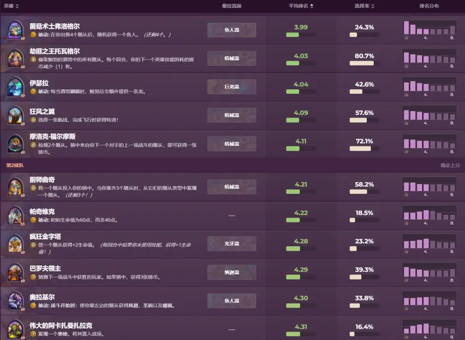Click the 奥拉基尔 hero portrait
The image size is (465, 340).
tap(16, 301)
